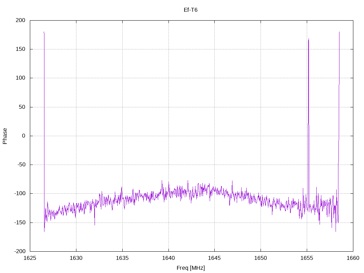Screen dimensions: 364x273
Task: Click the Freq [MHz] x-axis label
Action: [x=191, y=268]
